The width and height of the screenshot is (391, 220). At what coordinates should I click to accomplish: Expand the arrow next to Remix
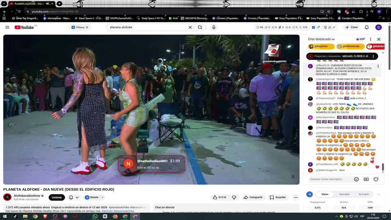102,197
